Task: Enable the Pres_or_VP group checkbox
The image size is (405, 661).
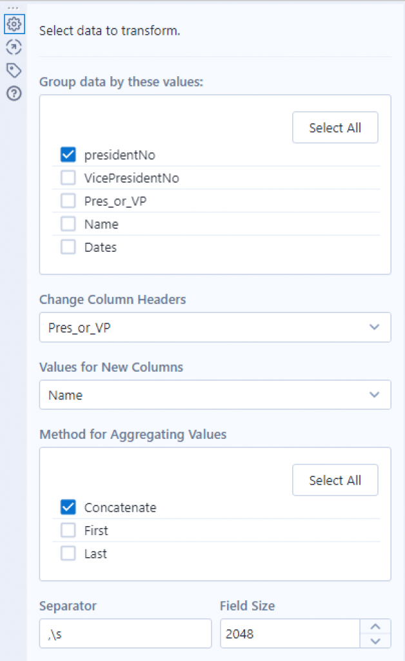Action: [x=68, y=201]
